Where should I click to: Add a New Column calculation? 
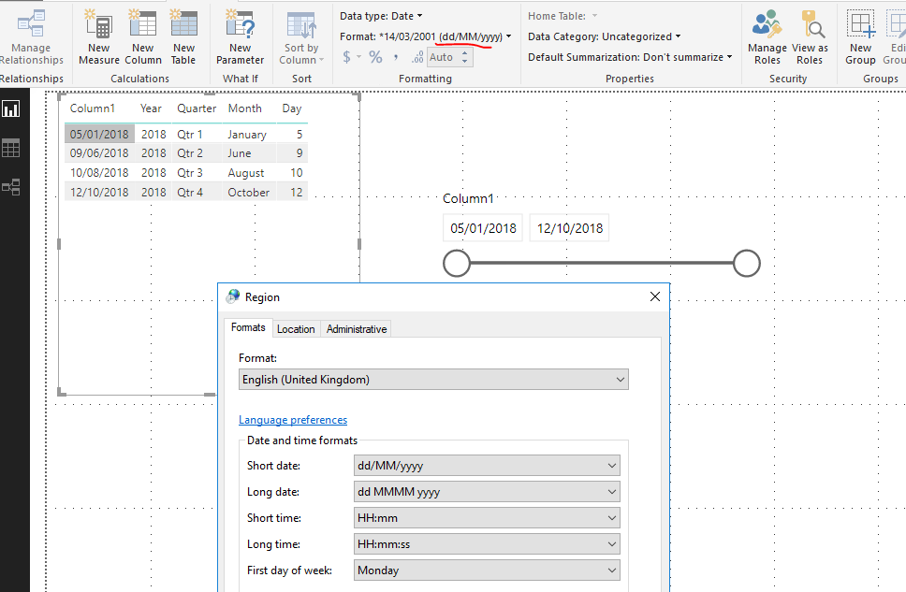click(x=142, y=38)
